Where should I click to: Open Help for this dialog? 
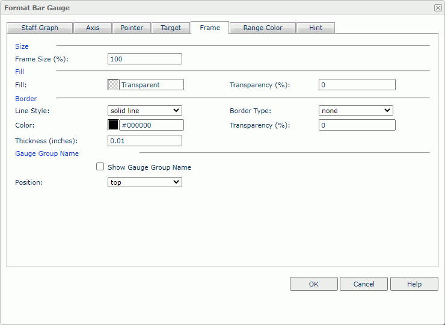(414, 284)
